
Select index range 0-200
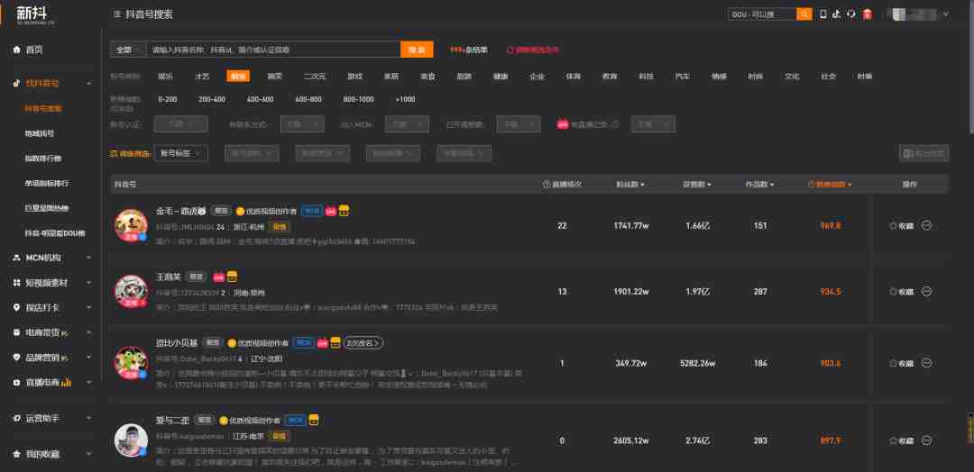168,99
